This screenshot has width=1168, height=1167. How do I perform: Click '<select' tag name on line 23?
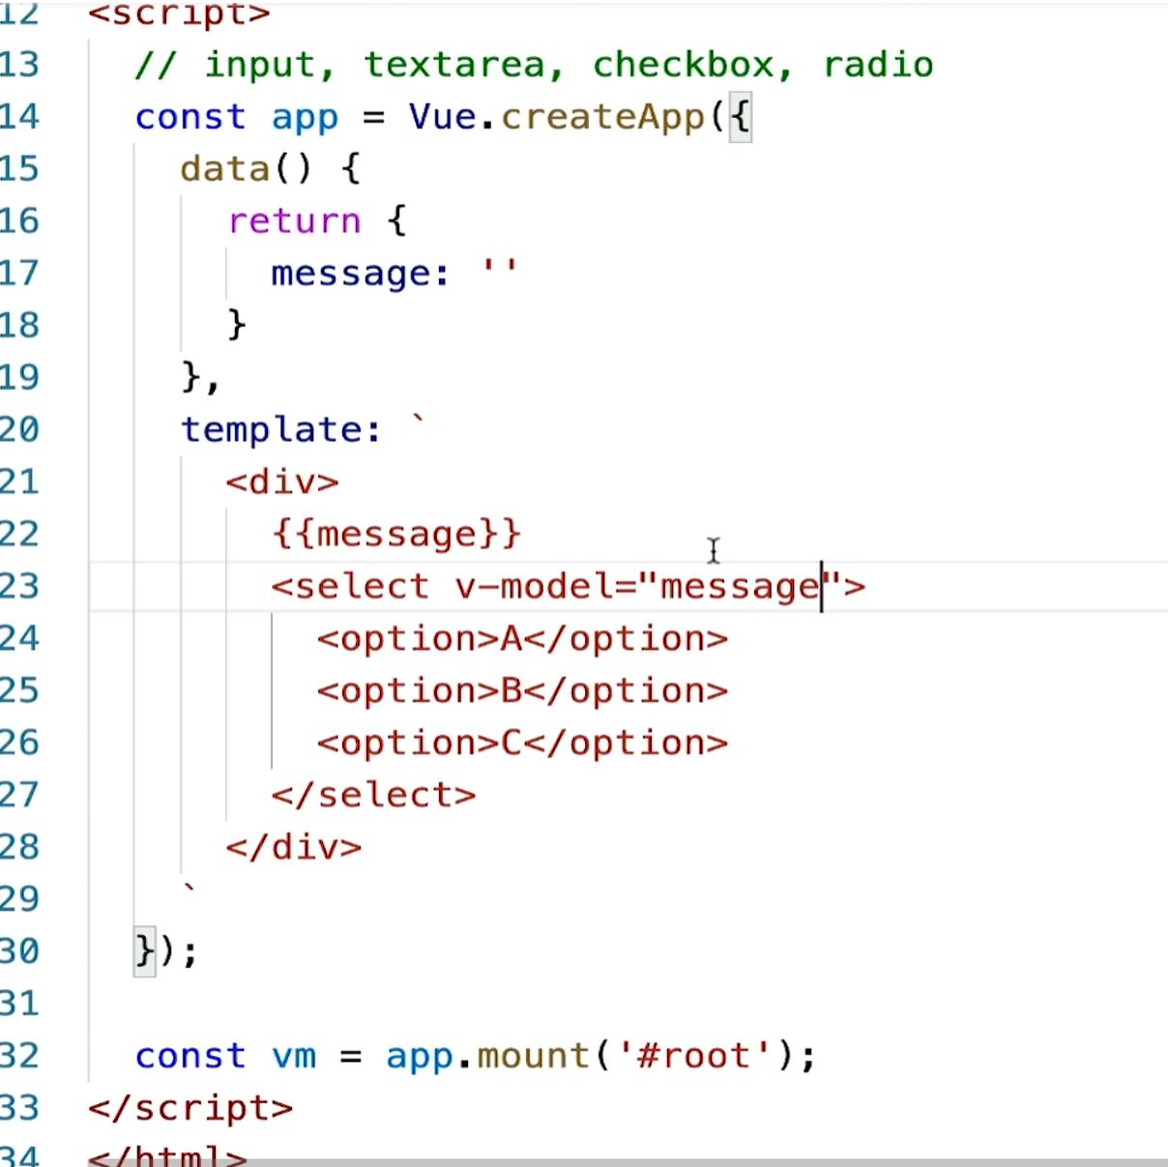[350, 587]
